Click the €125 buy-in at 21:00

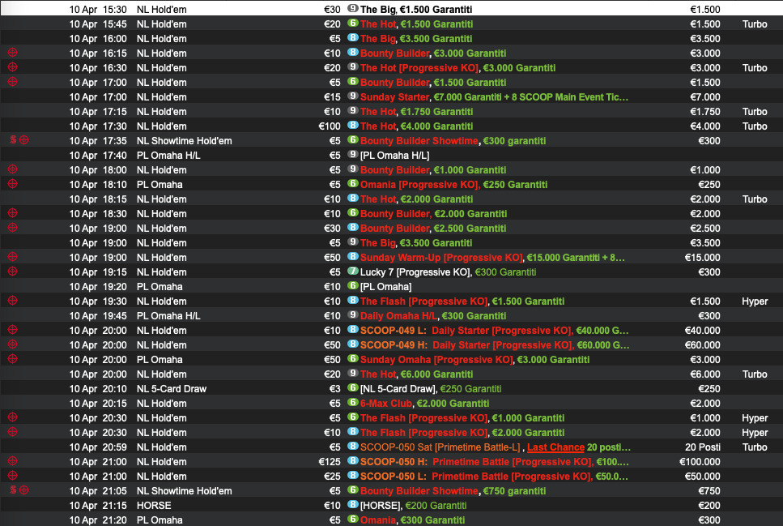point(330,462)
